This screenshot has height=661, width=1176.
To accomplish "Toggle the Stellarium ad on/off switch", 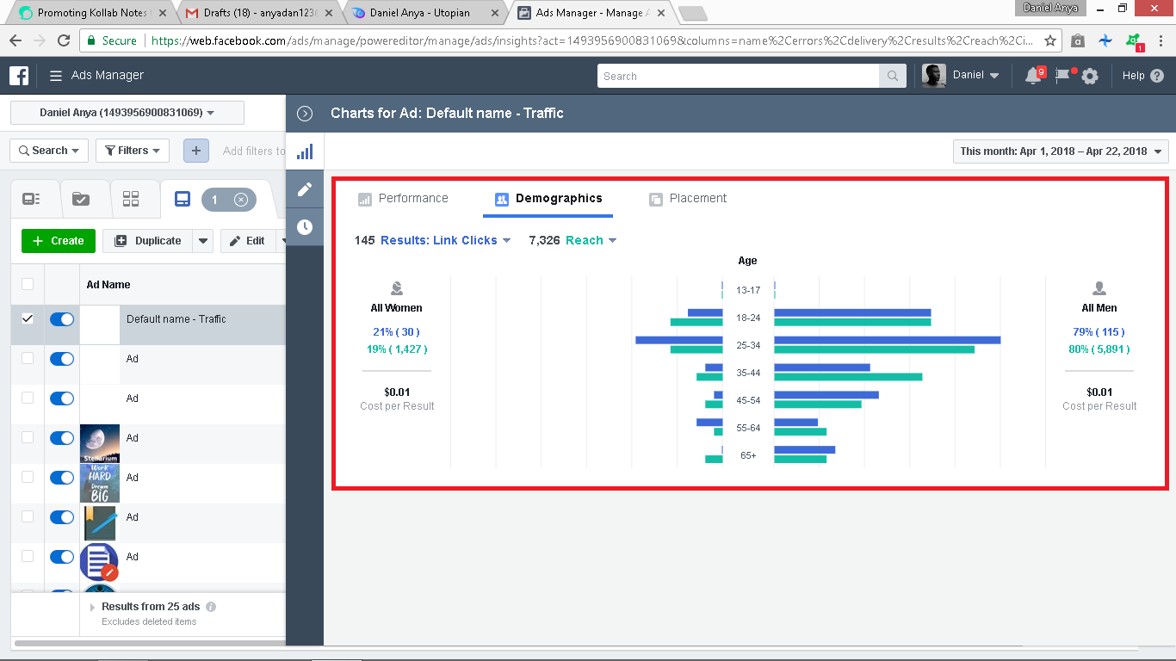I will click(62, 438).
